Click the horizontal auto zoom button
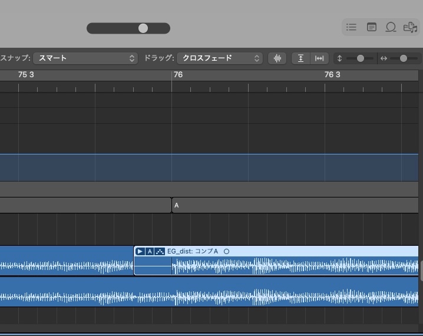The height and width of the screenshot is (336, 423). pos(319,58)
